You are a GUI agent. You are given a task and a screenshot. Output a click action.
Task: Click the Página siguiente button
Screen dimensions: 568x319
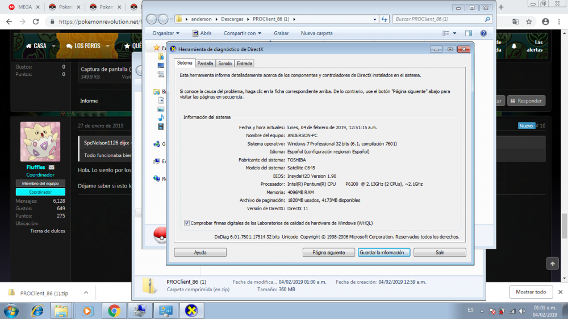[x=329, y=252]
